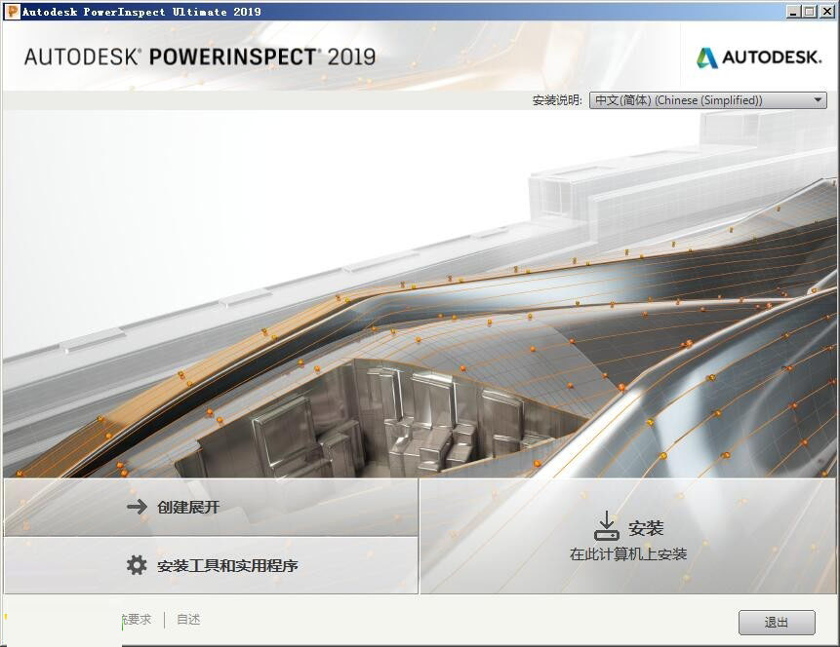Screen dimensions: 840x647
Task: Click the Autodesk logo at top right
Action: pyautogui.click(x=759, y=57)
